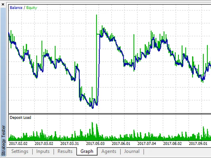This screenshot has height=158, width=211.
Task: Click the Deposit Load label
Action: (21, 117)
